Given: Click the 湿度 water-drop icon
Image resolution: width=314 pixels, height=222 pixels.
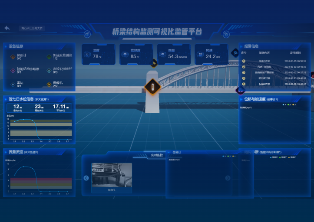Looking at the screenshot, I should click(87, 54).
